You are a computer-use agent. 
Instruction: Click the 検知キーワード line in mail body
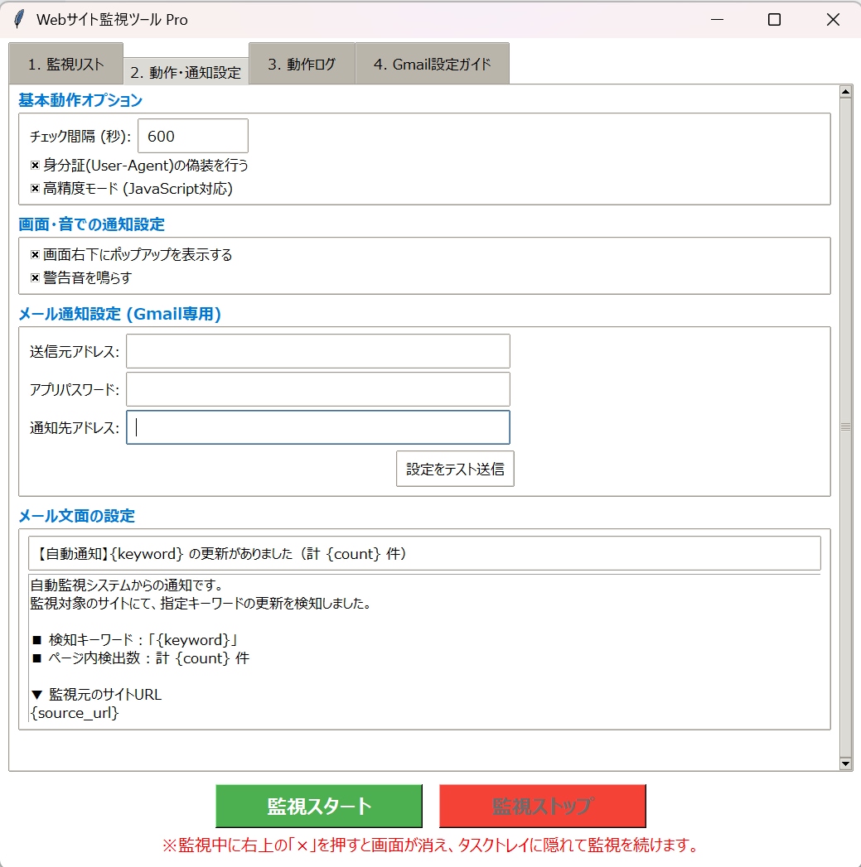coord(135,640)
